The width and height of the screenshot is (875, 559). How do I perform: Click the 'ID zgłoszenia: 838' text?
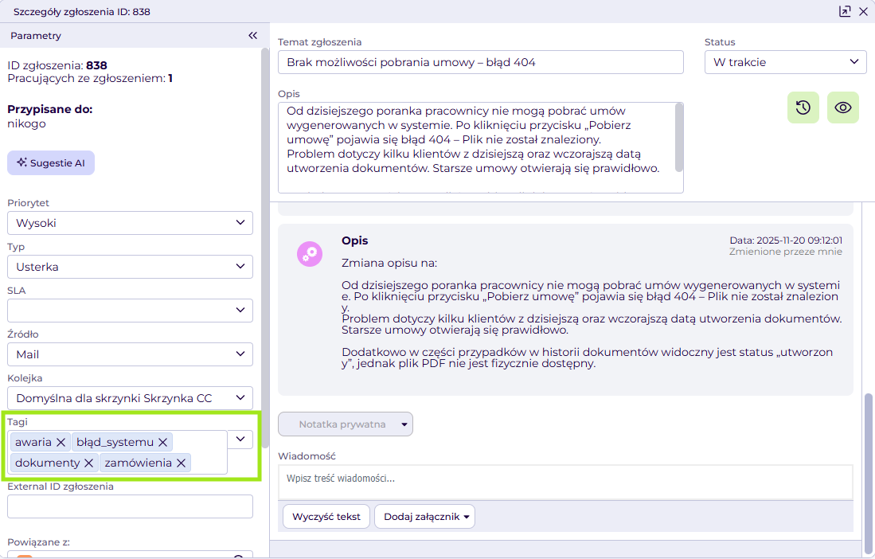click(57, 65)
